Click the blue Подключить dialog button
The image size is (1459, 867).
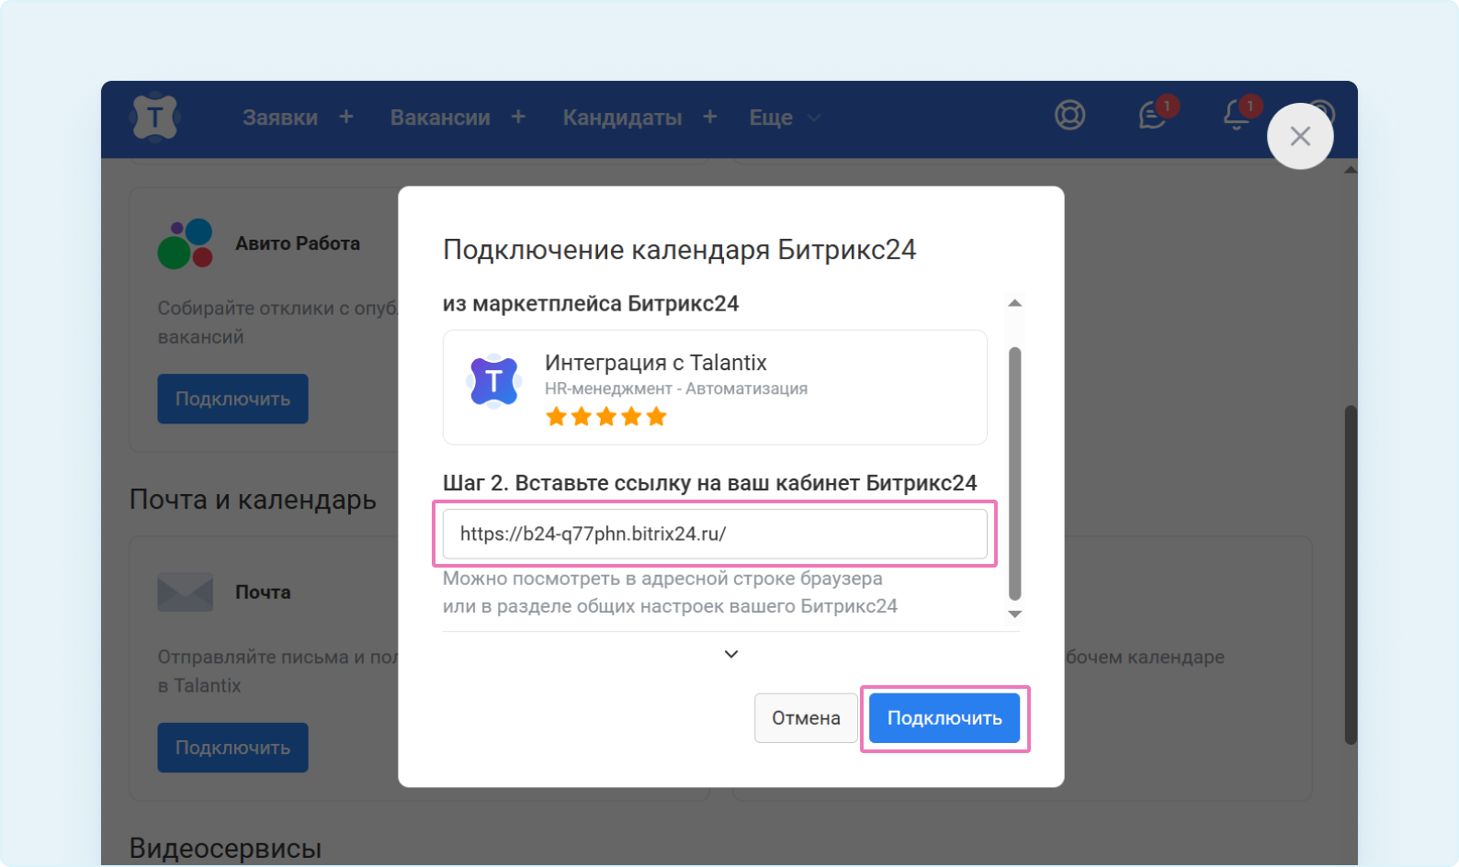(x=944, y=718)
